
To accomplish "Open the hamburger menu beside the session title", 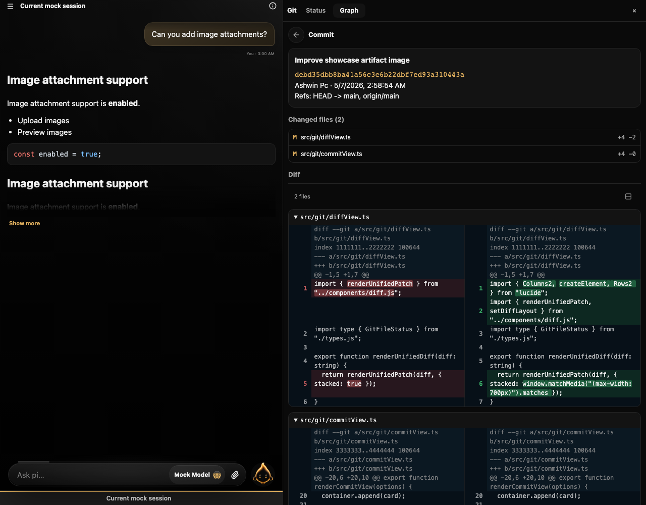I will [x=10, y=6].
